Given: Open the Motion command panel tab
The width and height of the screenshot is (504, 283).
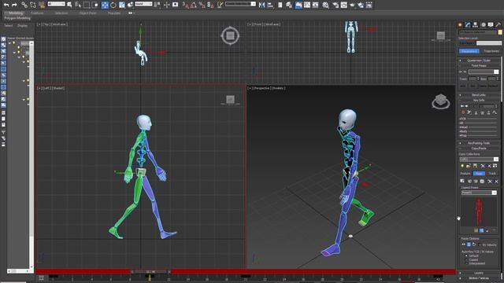Looking at the screenshot, I should [x=483, y=24].
